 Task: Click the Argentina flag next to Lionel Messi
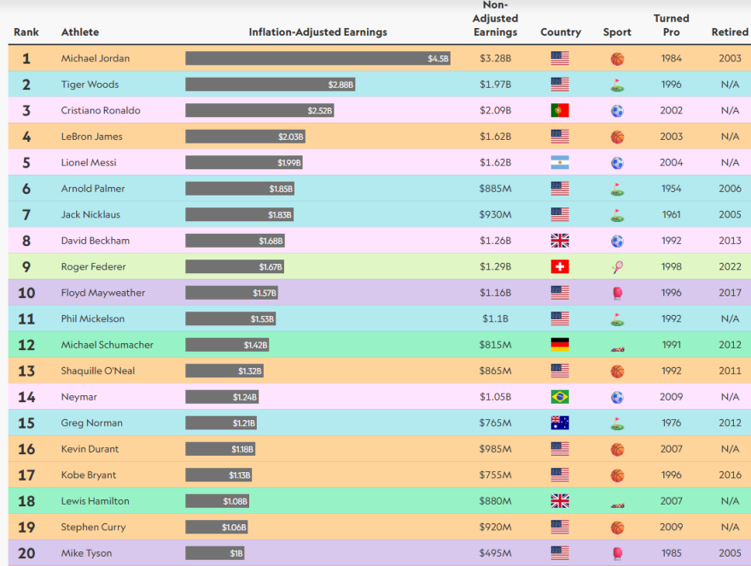point(560,163)
